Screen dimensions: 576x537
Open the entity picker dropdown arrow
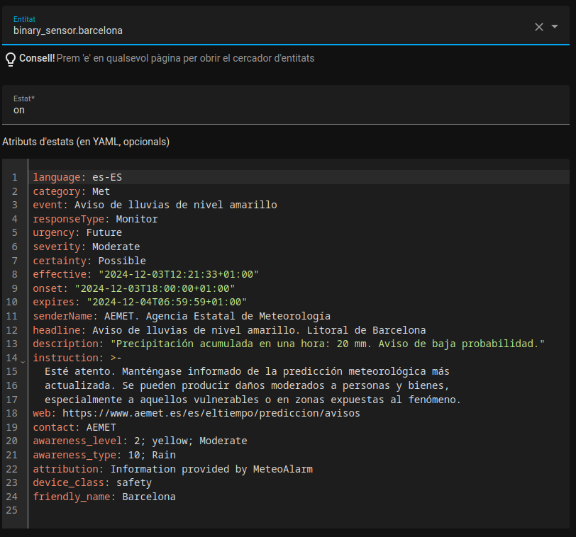click(555, 27)
